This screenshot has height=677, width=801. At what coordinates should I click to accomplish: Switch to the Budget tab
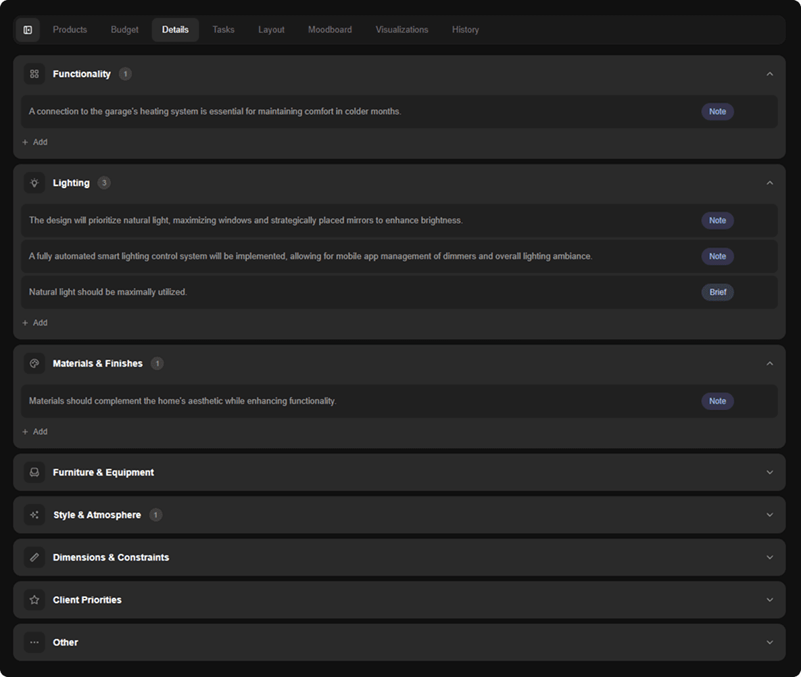click(x=124, y=30)
